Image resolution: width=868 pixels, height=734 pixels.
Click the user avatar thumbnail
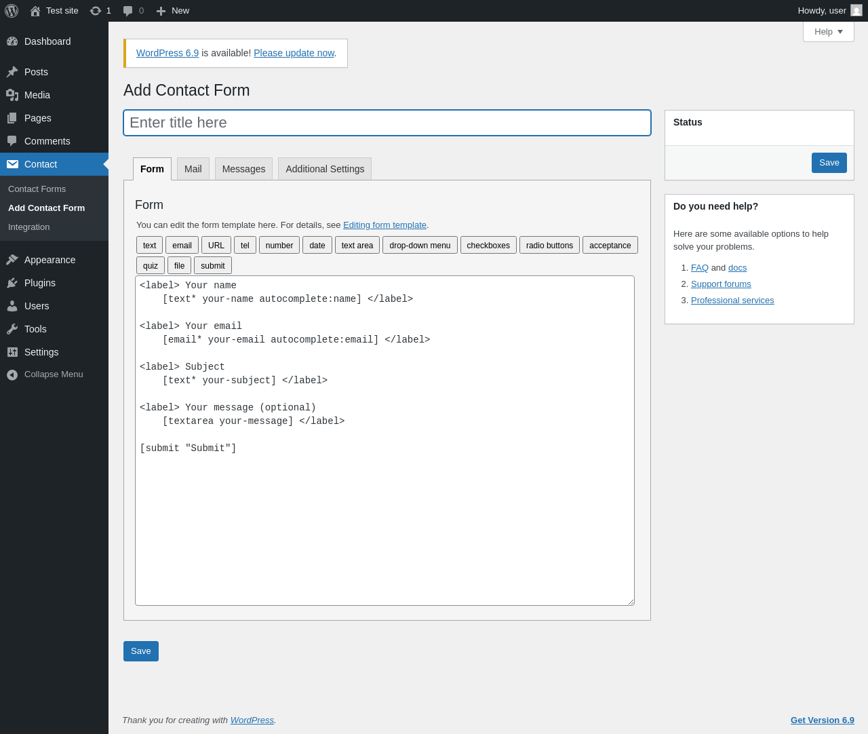pos(856,11)
